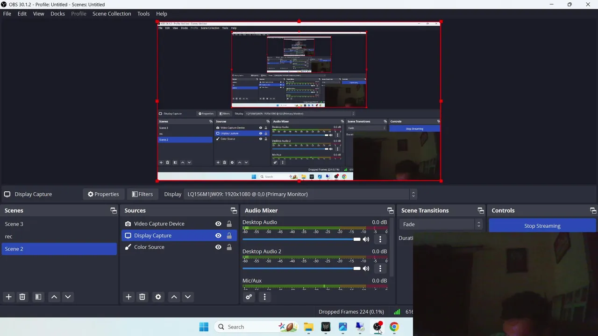
Task: Click the preview canvas display capture
Action: click(x=299, y=101)
